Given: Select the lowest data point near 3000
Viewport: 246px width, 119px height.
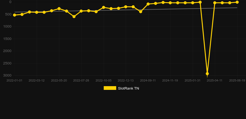Looking at the screenshot, I should click(x=207, y=73).
